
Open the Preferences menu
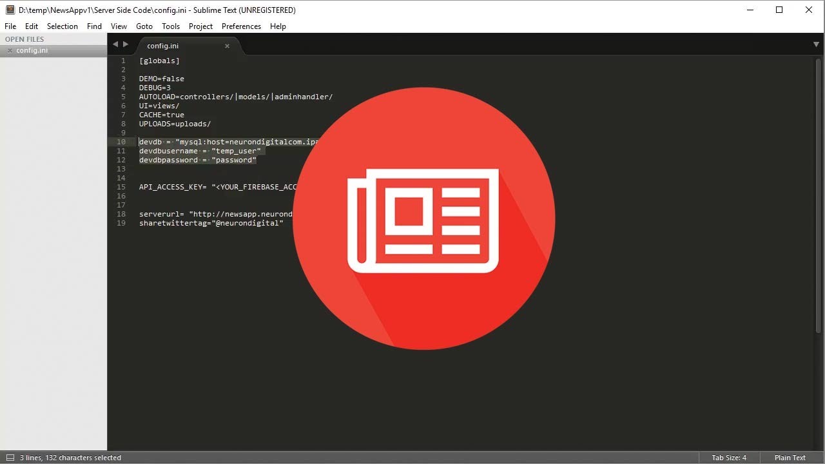pyautogui.click(x=241, y=26)
